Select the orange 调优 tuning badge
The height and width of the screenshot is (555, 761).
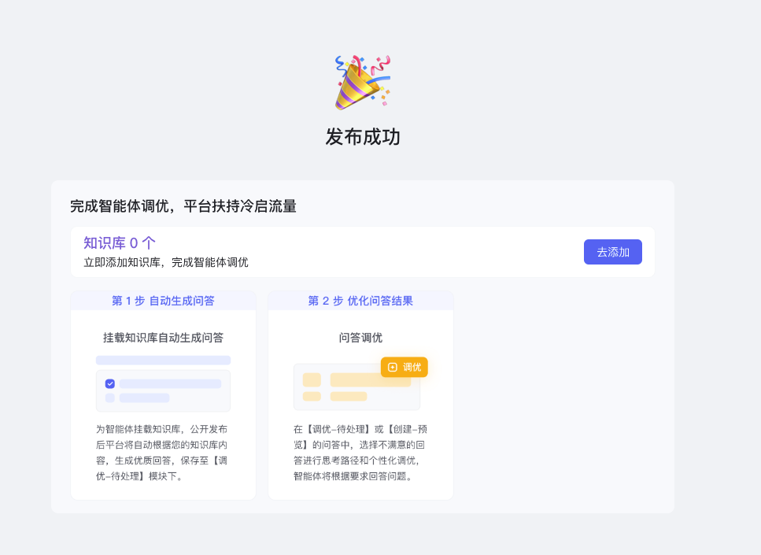(404, 367)
